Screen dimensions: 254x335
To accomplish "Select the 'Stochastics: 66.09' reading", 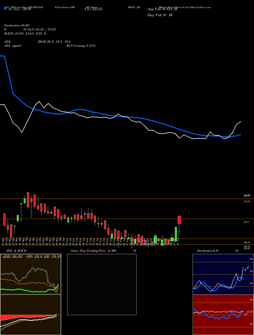I will (x=17, y=25).
